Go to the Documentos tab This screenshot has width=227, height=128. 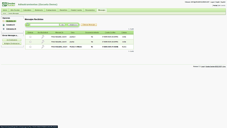click(x=90, y=10)
